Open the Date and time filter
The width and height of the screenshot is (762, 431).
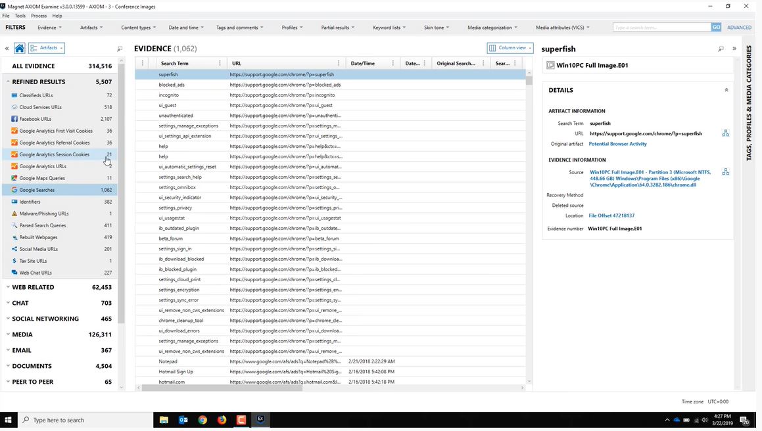pyautogui.click(x=186, y=28)
